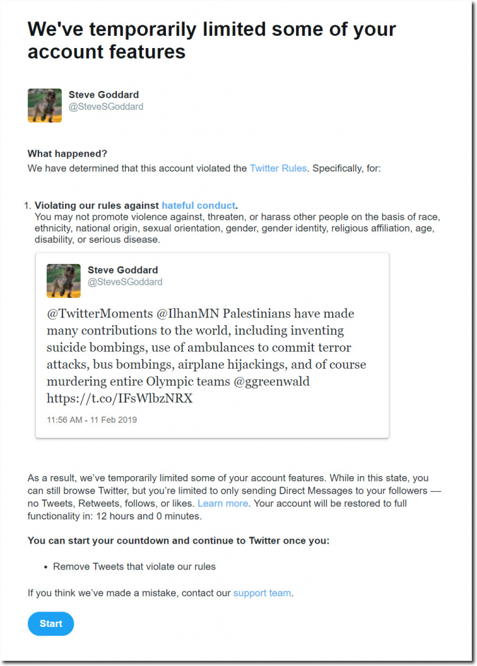The image size is (477, 666).
Task: Click the avatar inside the quoted tweet
Action: [x=63, y=281]
